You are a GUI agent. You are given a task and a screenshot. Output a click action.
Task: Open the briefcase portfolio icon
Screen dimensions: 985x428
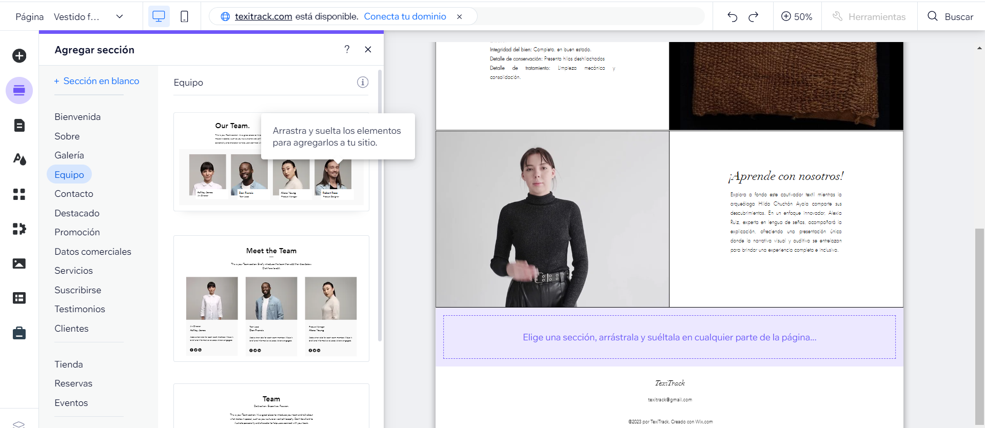[19, 333]
